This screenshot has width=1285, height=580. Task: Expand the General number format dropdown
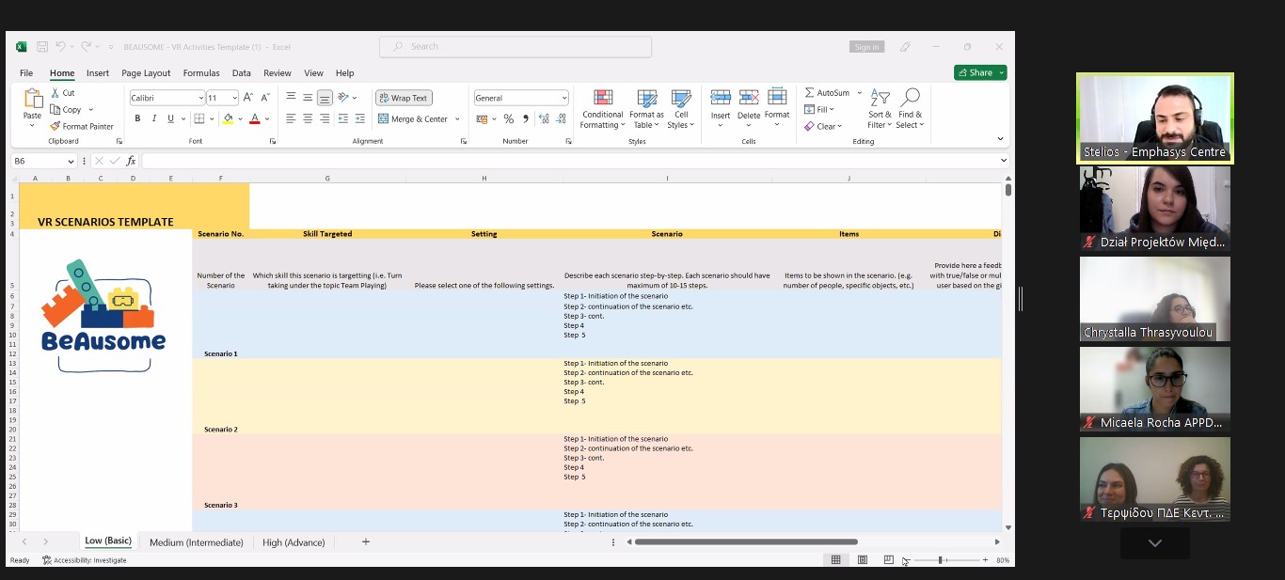click(x=564, y=98)
